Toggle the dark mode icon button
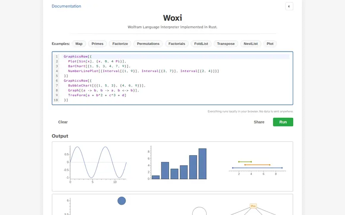Viewport: 345px width, 215px height. pos(289,6)
